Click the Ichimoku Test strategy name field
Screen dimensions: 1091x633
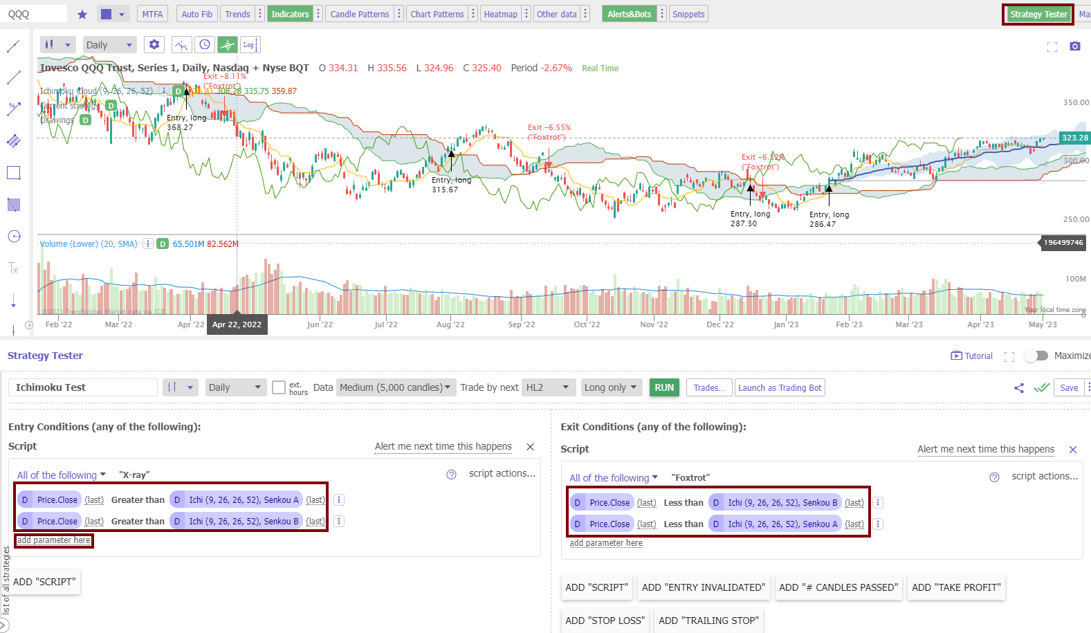[83, 387]
